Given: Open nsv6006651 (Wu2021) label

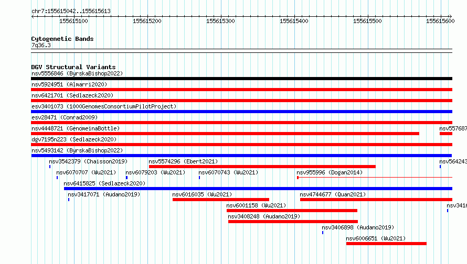Looking at the screenshot, I should tap(376, 238).
